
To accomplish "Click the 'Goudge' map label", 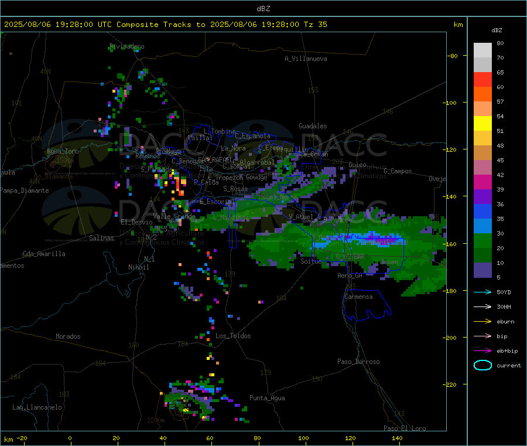I will pos(256,177).
